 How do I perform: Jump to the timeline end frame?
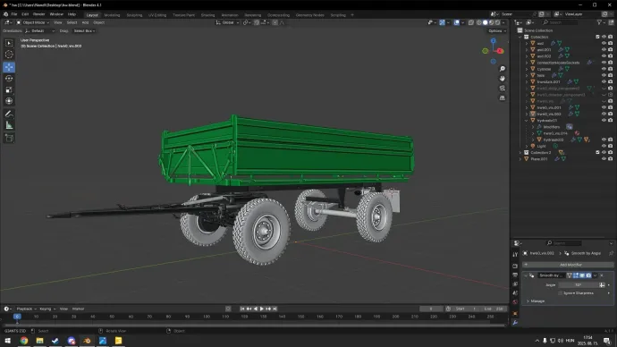click(275, 309)
